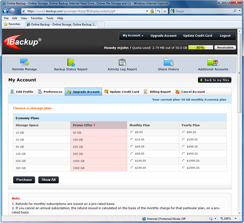Click the IBackup logo
This screenshot has width=244, height=223.
[x=23, y=42]
